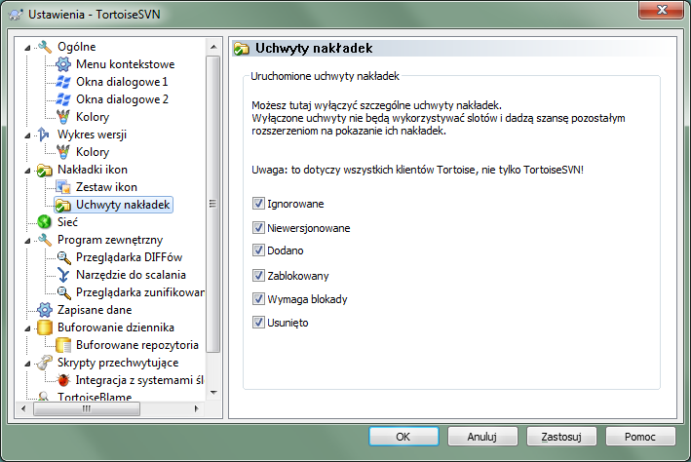The image size is (691, 462).
Task: Open the Buforowane repozytoria page
Action: coord(137,345)
